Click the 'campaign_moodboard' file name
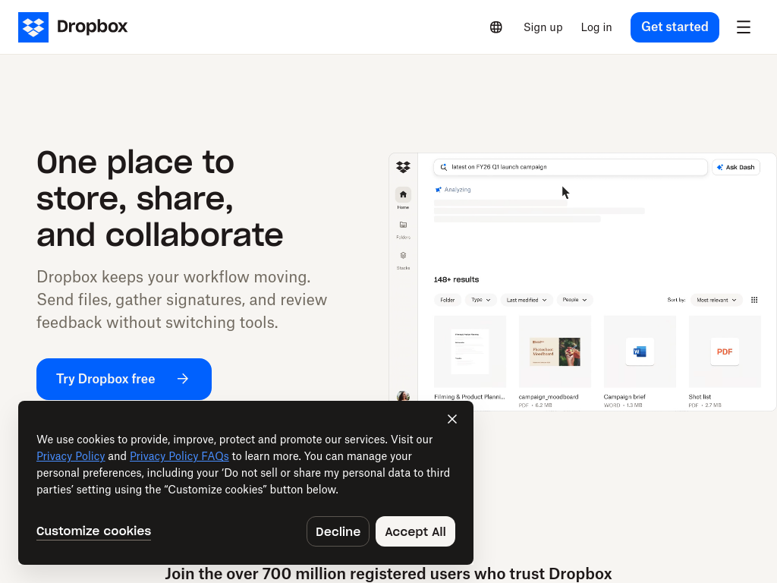The width and height of the screenshot is (777, 583). coord(549,396)
